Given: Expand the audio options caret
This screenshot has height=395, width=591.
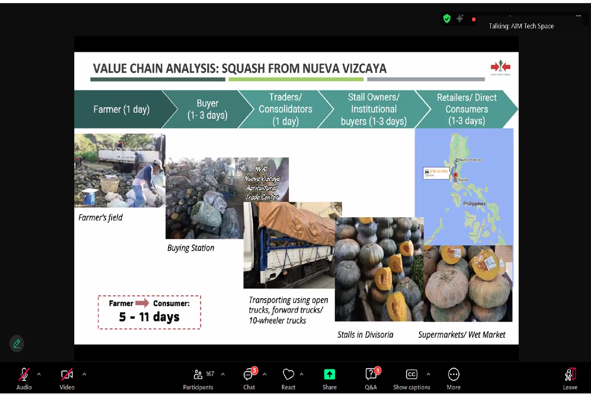Looking at the screenshot, I should (x=39, y=374).
